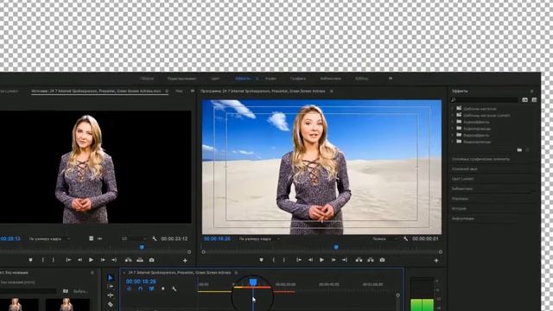This screenshot has width=553, height=311.
Task: Click the Extract button in Program monitor
Action: pyautogui.click(x=371, y=260)
